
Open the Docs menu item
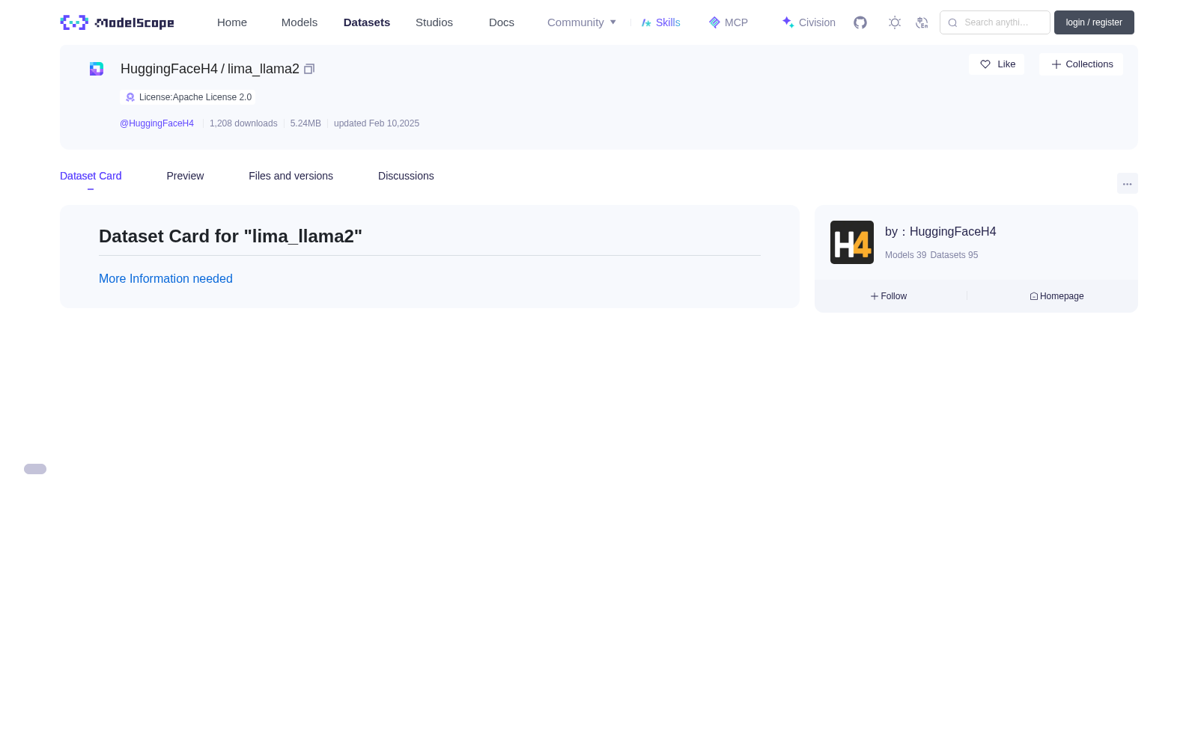tap(502, 22)
